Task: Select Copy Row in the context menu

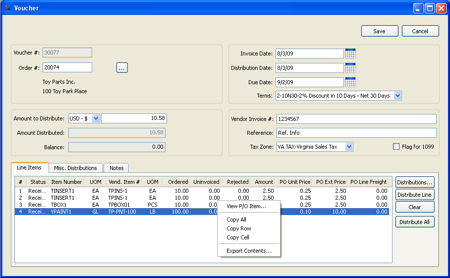Action: click(x=239, y=228)
